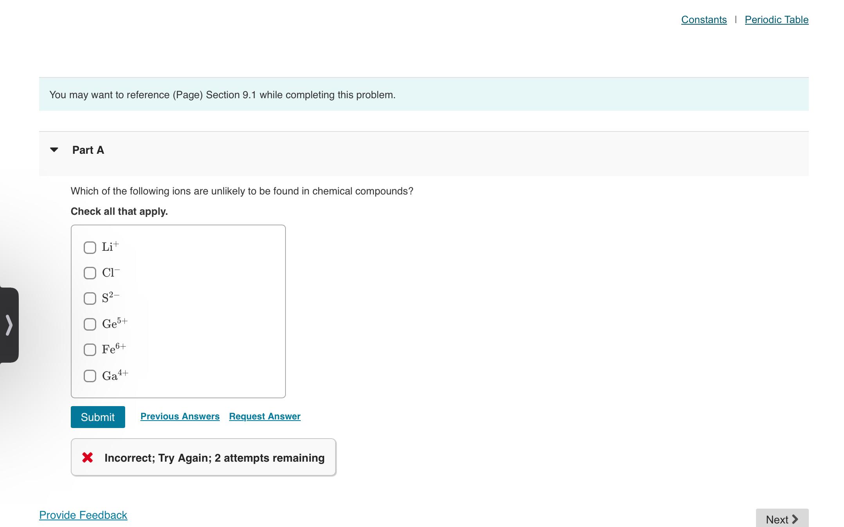The image size is (844, 527).
Task: Click the Request Answer link
Action: [265, 416]
